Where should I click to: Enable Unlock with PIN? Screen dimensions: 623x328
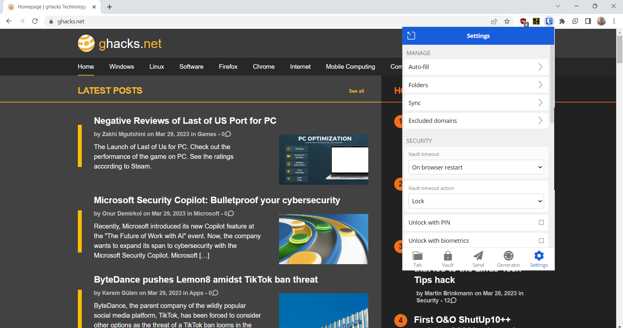pyautogui.click(x=541, y=222)
